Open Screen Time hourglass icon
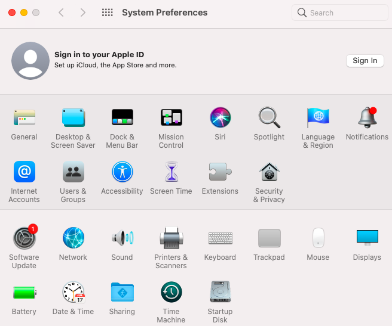 pos(171,172)
